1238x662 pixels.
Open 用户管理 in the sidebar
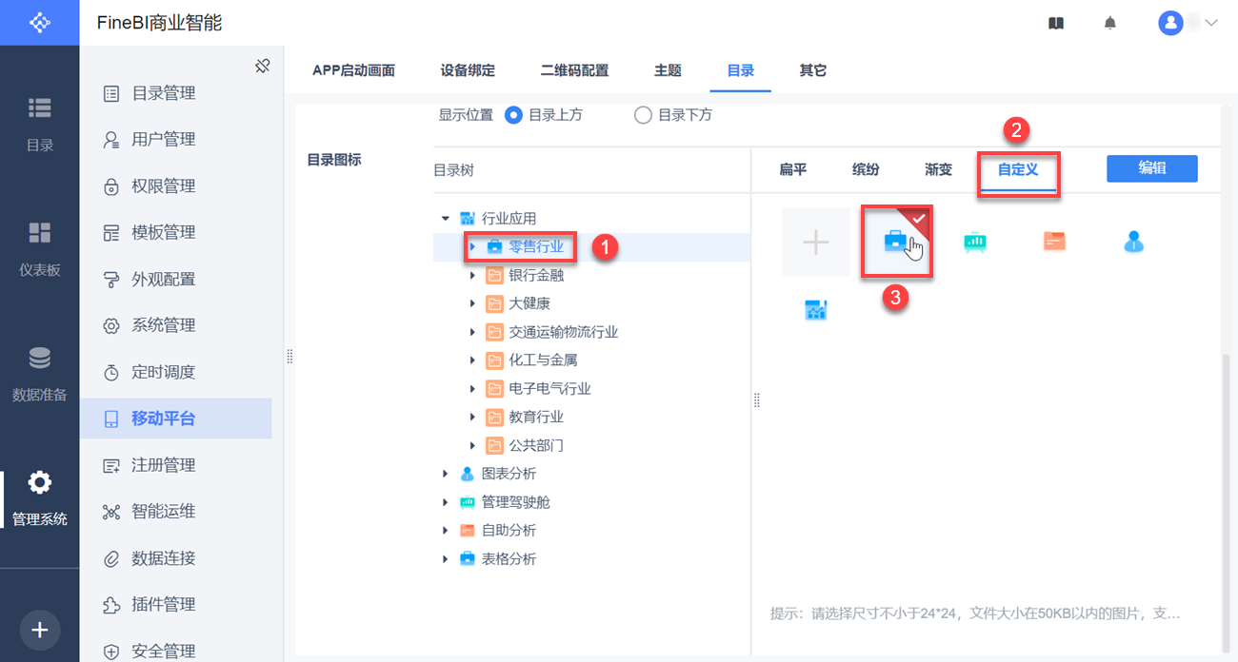[163, 140]
